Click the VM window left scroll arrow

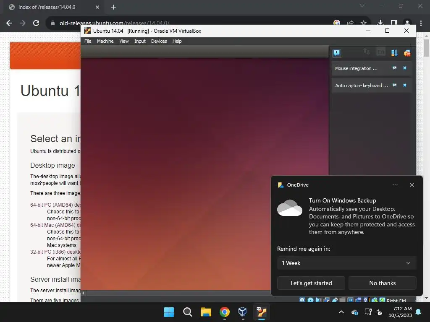pyautogui.click(x=84, y=293)
